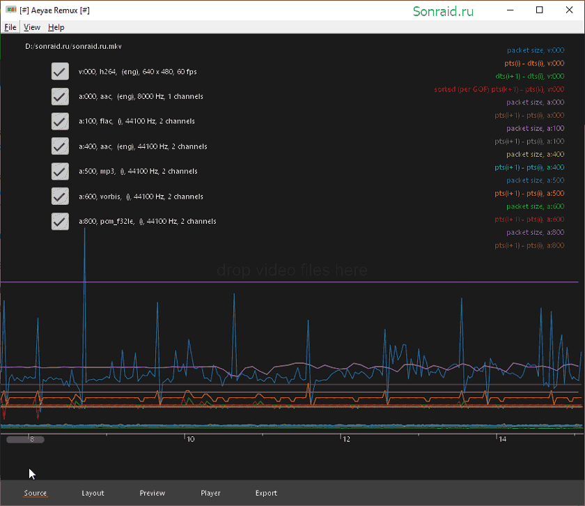Click the Aeyae Remux app icon
585x506 pixels.
[x=11, y=10]
